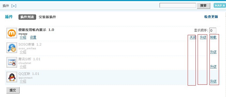Click the 显示顺序 input box
Viewport: 226px width, 97px height.
pos(213,31)
